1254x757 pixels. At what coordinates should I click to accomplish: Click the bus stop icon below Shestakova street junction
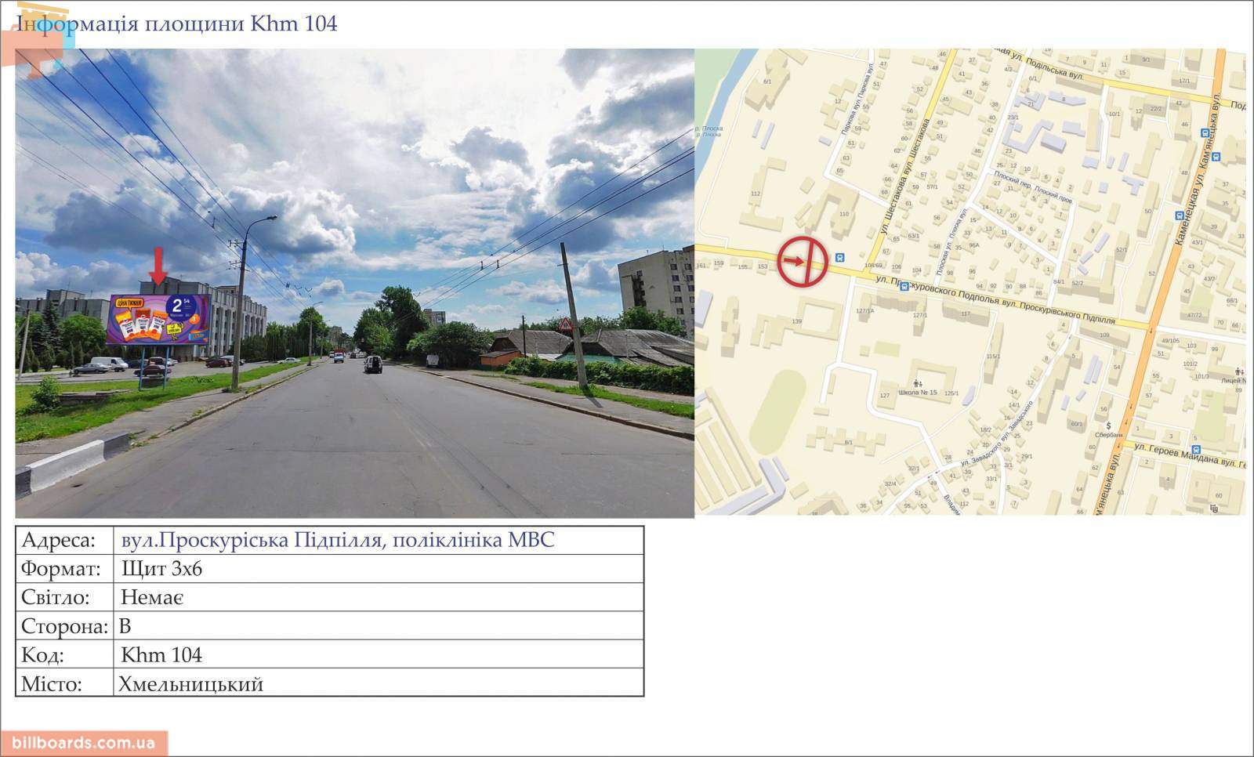tap(904, 287)
